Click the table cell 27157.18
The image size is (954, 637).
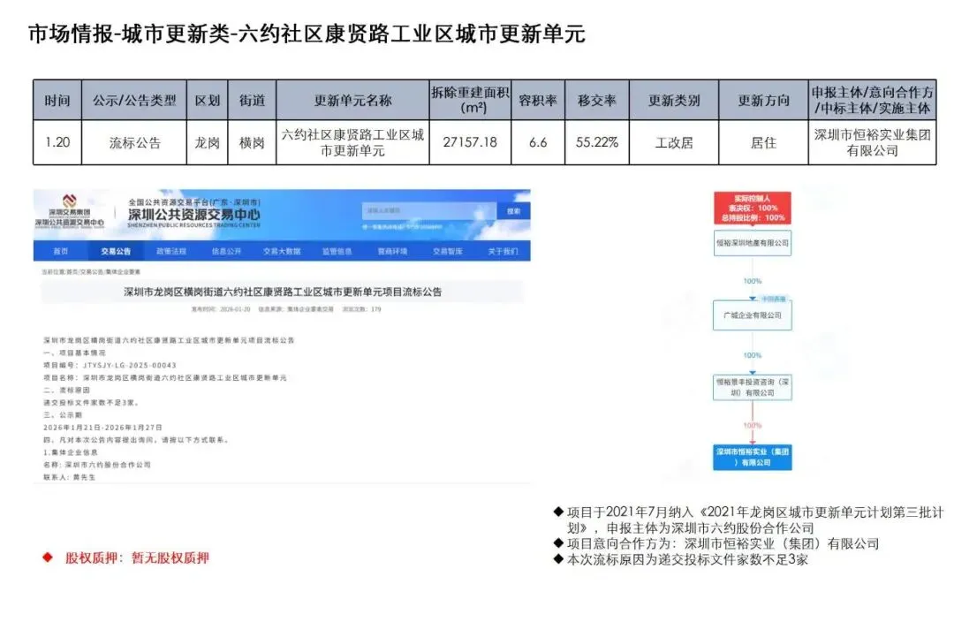point(470,143)
